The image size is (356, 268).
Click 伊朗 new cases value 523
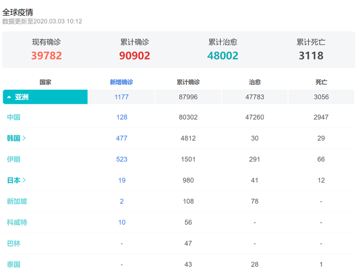point(122,159)
